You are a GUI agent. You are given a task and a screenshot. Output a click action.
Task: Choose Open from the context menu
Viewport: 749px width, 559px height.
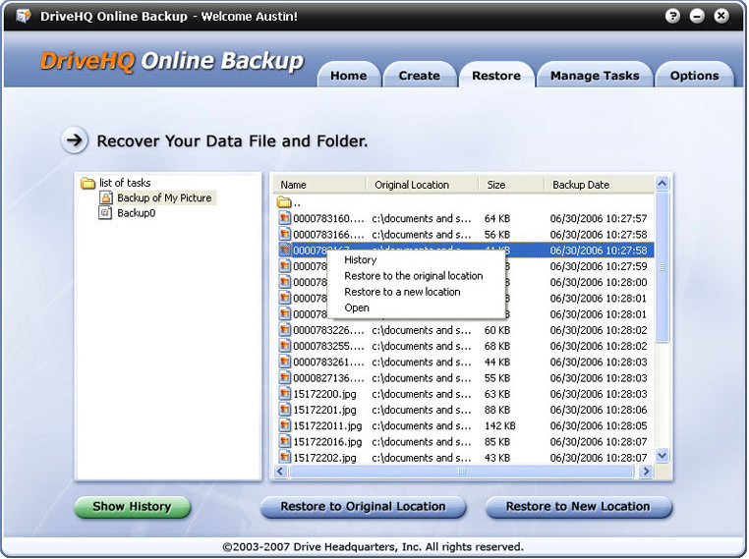pos(357,307)
